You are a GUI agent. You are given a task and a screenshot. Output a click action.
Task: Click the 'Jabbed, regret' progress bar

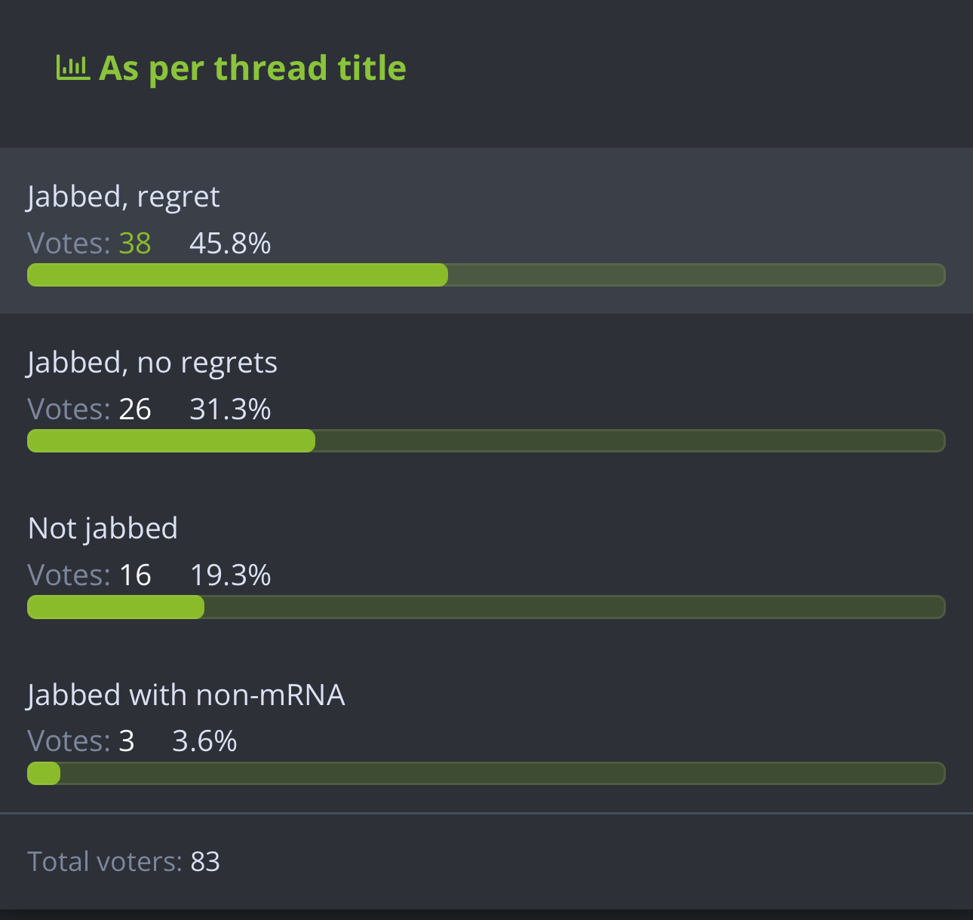(486, 275)
